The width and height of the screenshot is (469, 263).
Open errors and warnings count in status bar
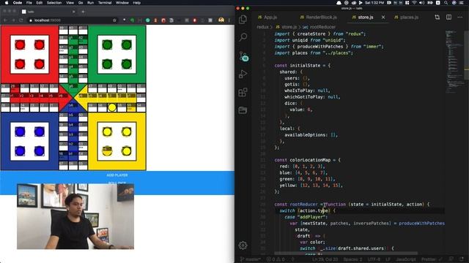pos(276,259)
